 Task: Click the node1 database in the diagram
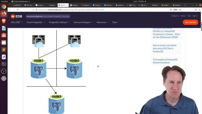(39, 69)
